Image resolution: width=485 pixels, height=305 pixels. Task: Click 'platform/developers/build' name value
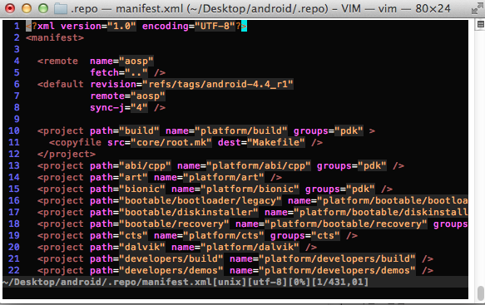337,258
